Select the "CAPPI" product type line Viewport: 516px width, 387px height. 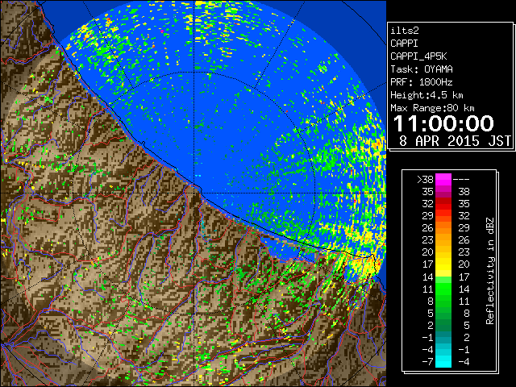pyautogui.click(x=404, y=44)
